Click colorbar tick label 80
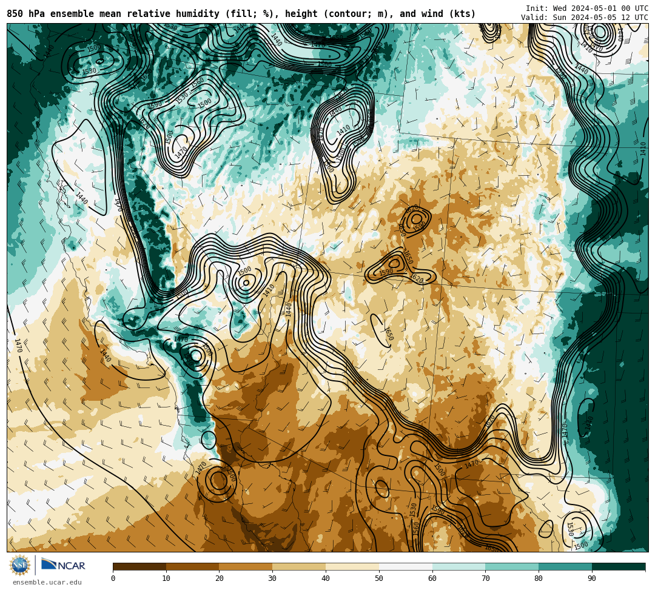655x590 pixels. 539,578
